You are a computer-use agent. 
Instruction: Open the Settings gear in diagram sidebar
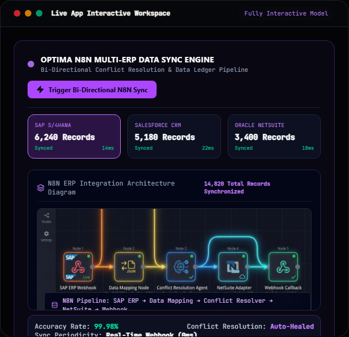point(46,236)
